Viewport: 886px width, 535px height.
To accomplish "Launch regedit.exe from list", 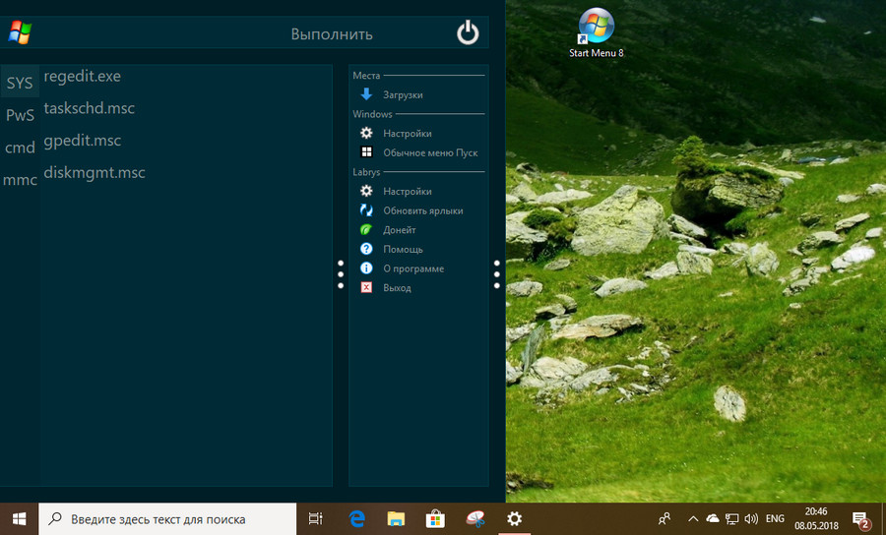I will point(83,77).
